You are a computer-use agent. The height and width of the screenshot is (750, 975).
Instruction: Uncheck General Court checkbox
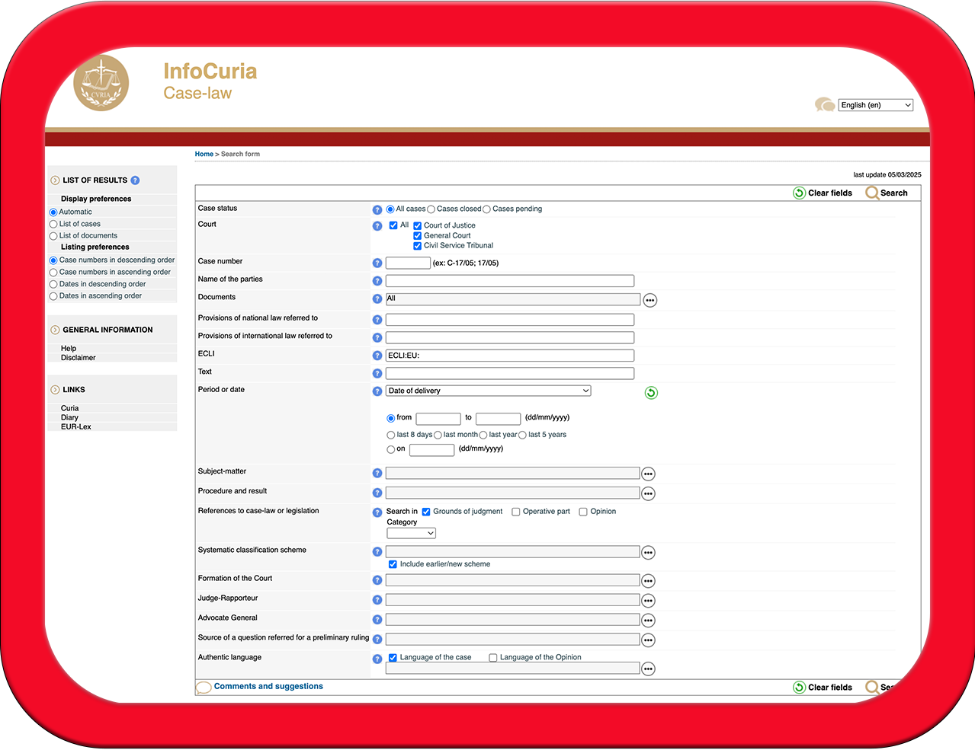pyautogui.click(x=417, y=236)
